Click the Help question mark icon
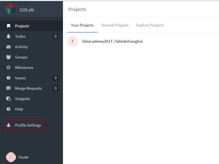 coord(8,109)
